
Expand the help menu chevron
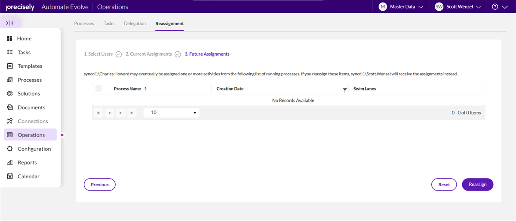[505, 7]
